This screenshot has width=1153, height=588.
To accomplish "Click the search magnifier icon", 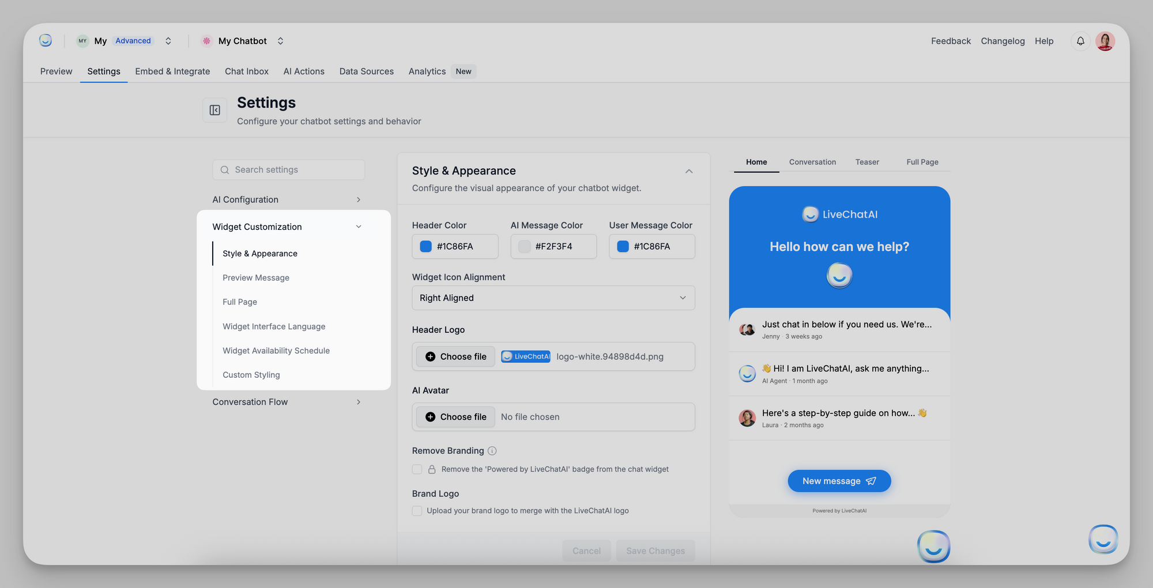I will tap(225, 170).
